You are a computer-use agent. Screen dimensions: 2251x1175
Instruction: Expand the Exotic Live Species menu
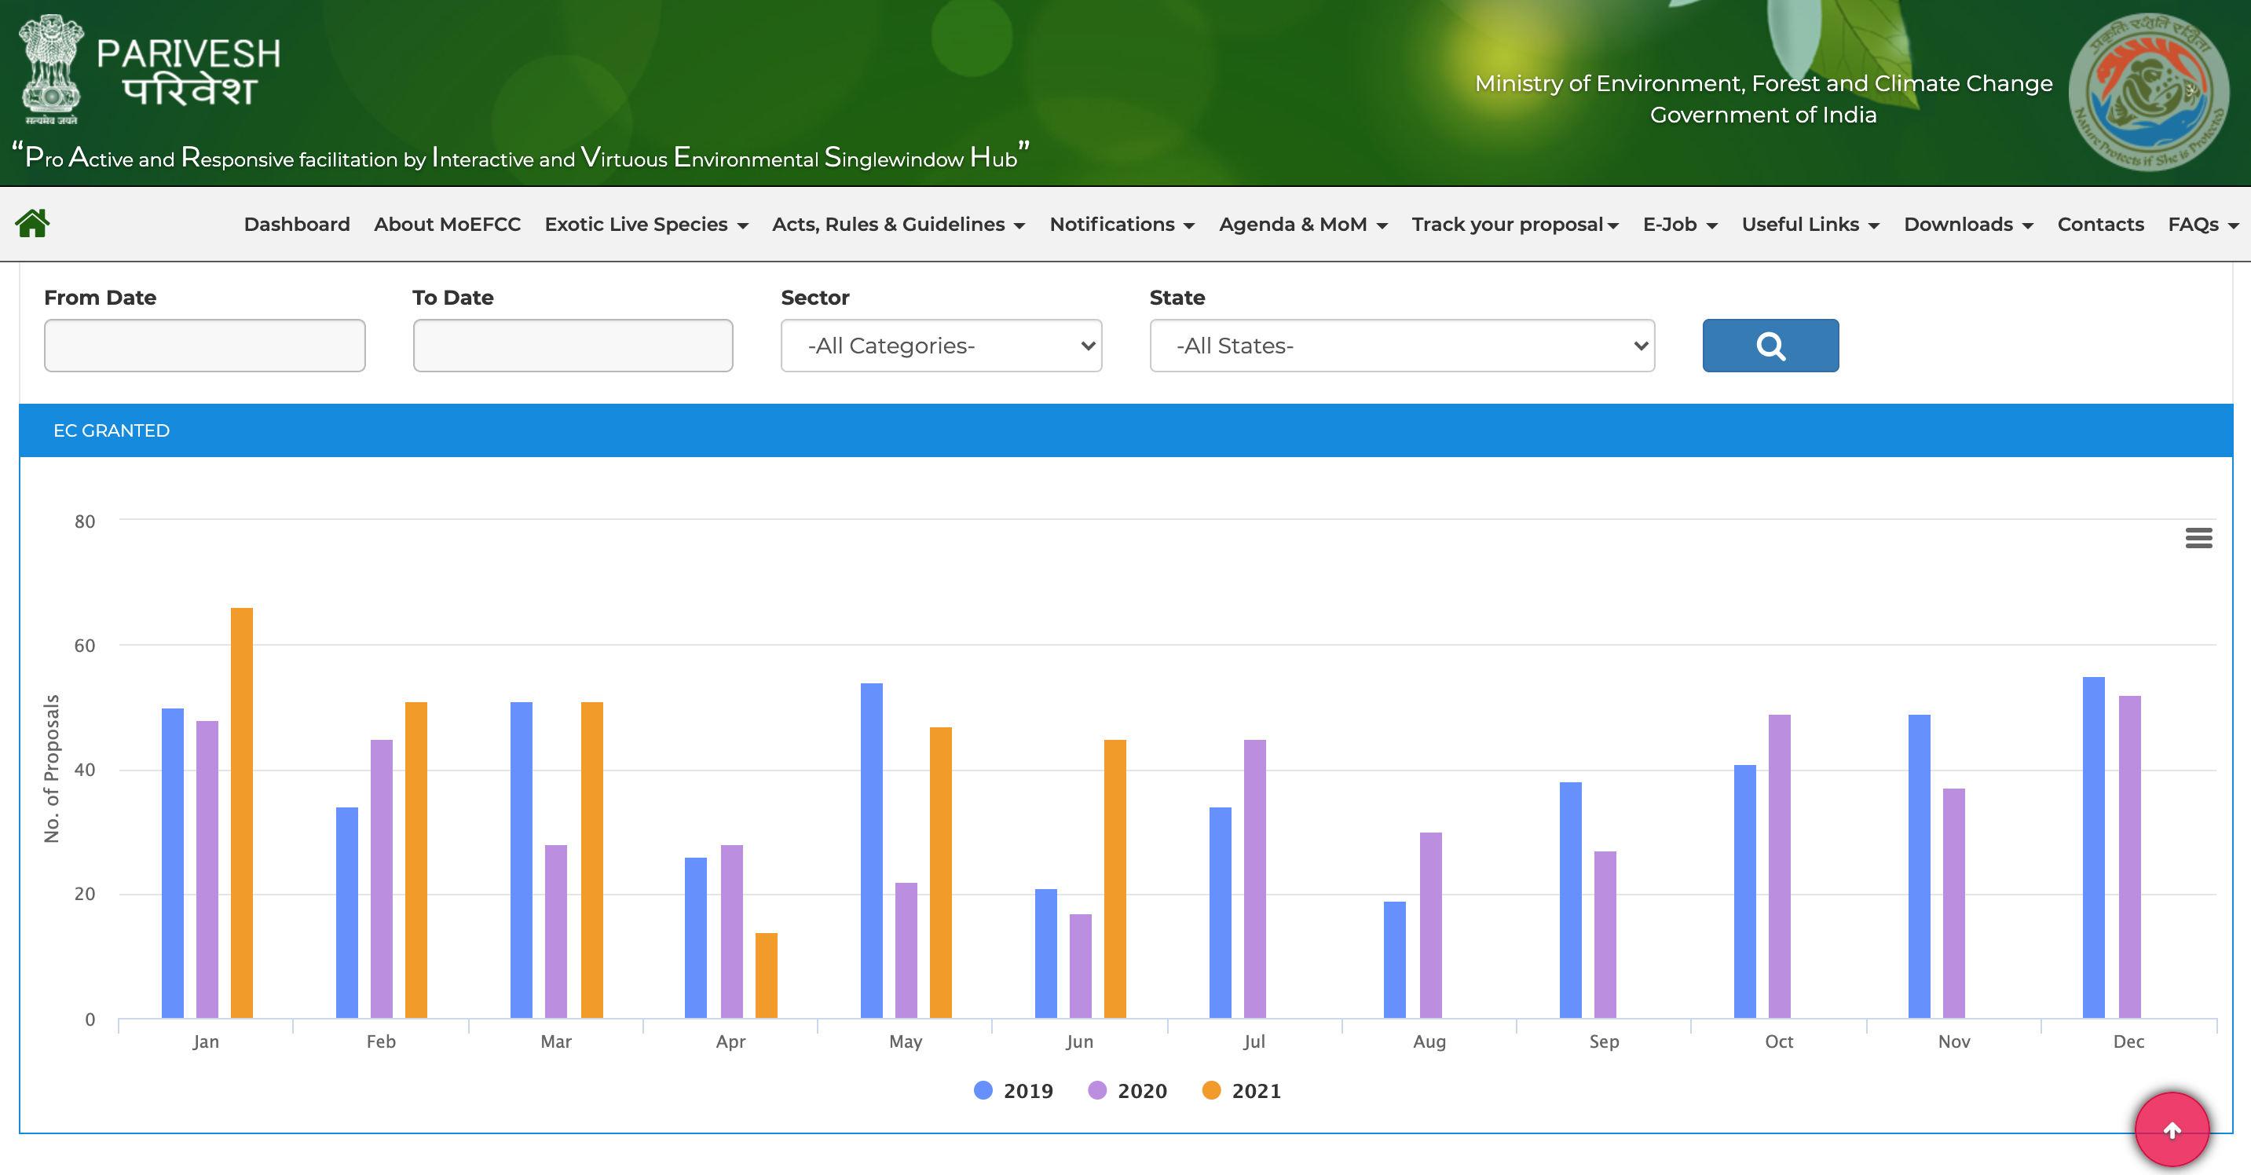coord(646,225)
